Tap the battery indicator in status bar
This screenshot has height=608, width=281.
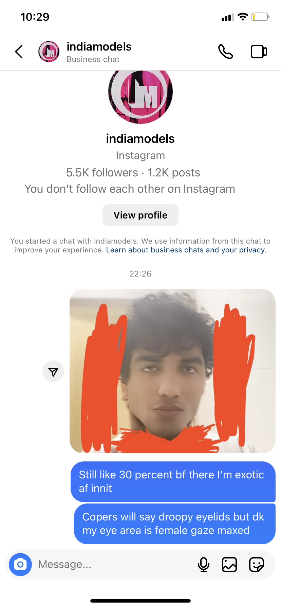[x=260, y=17]
